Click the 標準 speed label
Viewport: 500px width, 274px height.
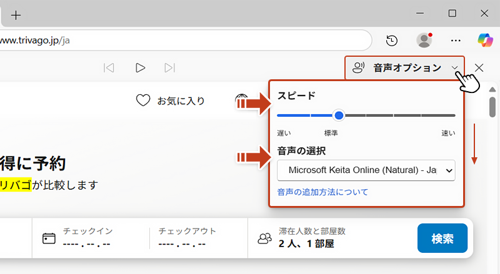(331, 133)
